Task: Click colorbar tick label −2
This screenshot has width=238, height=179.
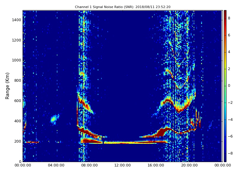Action: 230,103
